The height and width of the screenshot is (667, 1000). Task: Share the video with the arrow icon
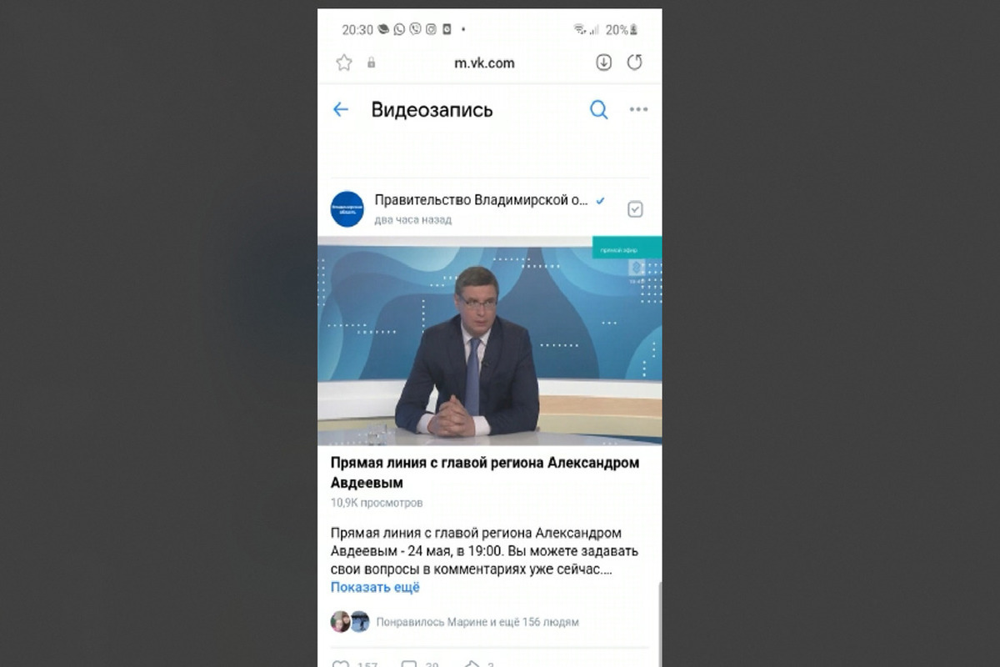pyautogui.click(x=472, y=664)
